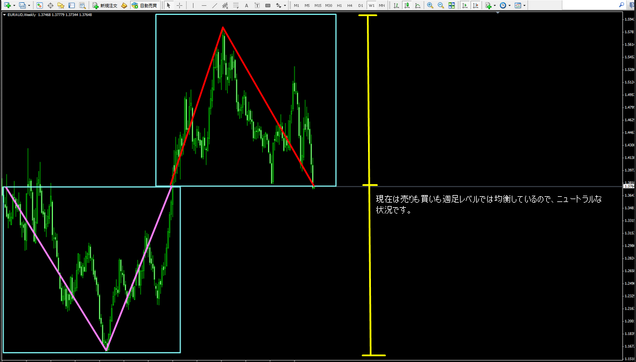636x362 pixels.
Task: Expand the templates dropdown in toolbar
Action: 524,5
